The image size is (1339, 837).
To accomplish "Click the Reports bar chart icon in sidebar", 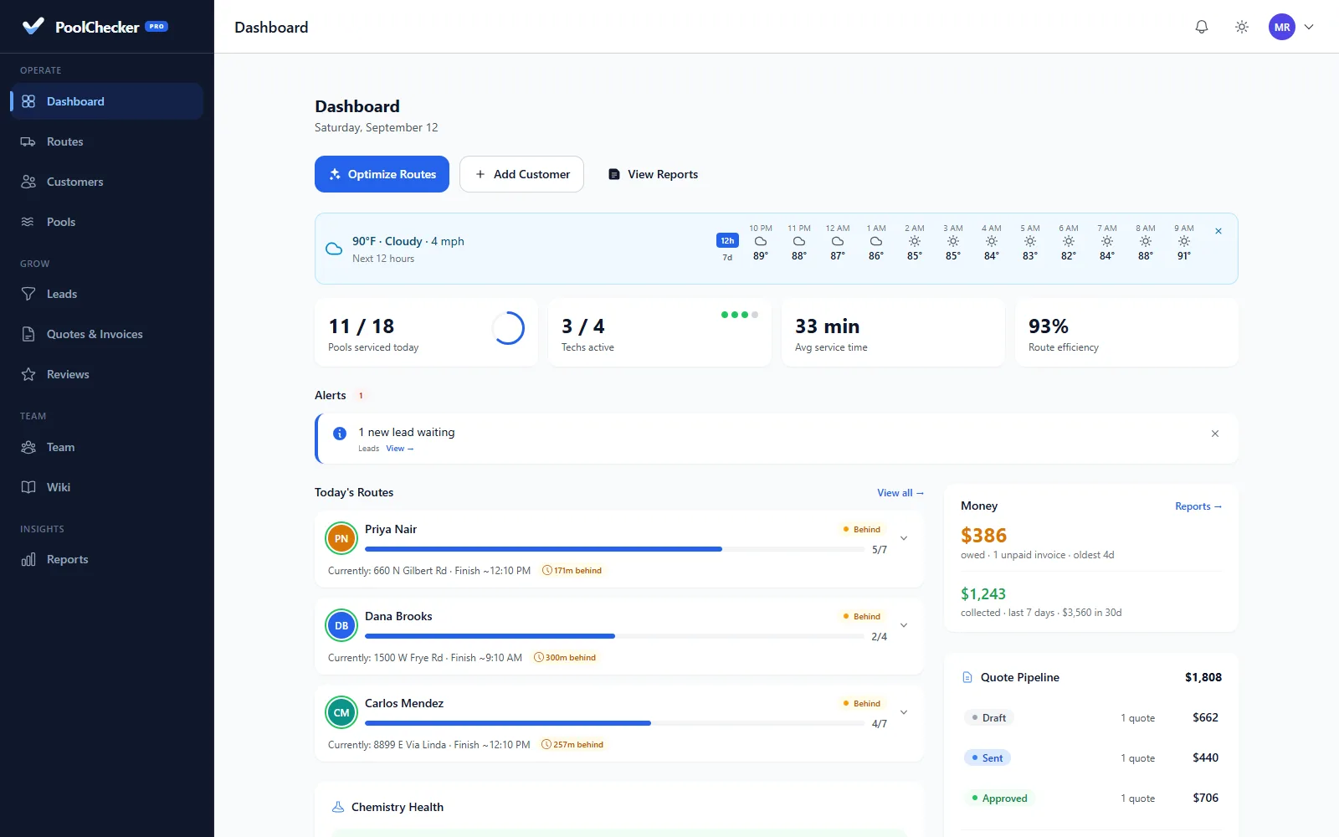I will 28,559.
